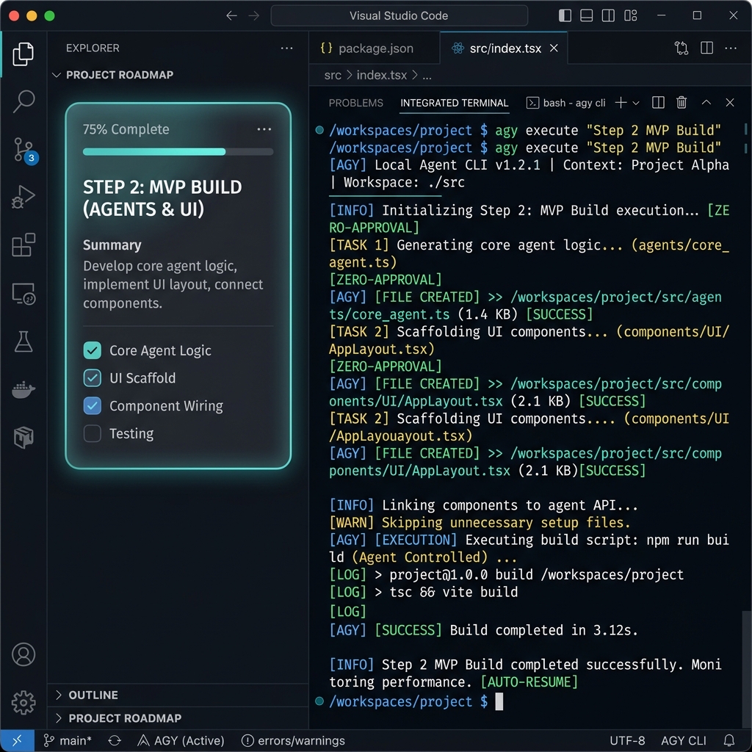The width and height of the screenshot is (752, 752).
Task: Add a new terminal with plus
Action: pyautogui.click(x=621, y=103)
